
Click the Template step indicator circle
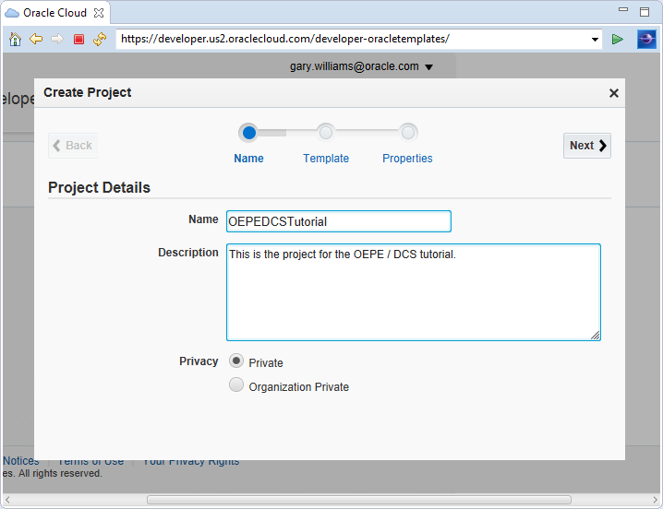[x=326, y=133]
